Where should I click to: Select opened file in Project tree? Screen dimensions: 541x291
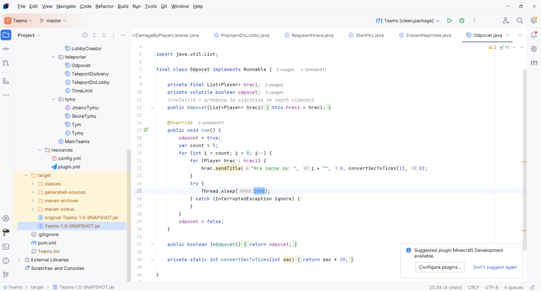point(85,35)
